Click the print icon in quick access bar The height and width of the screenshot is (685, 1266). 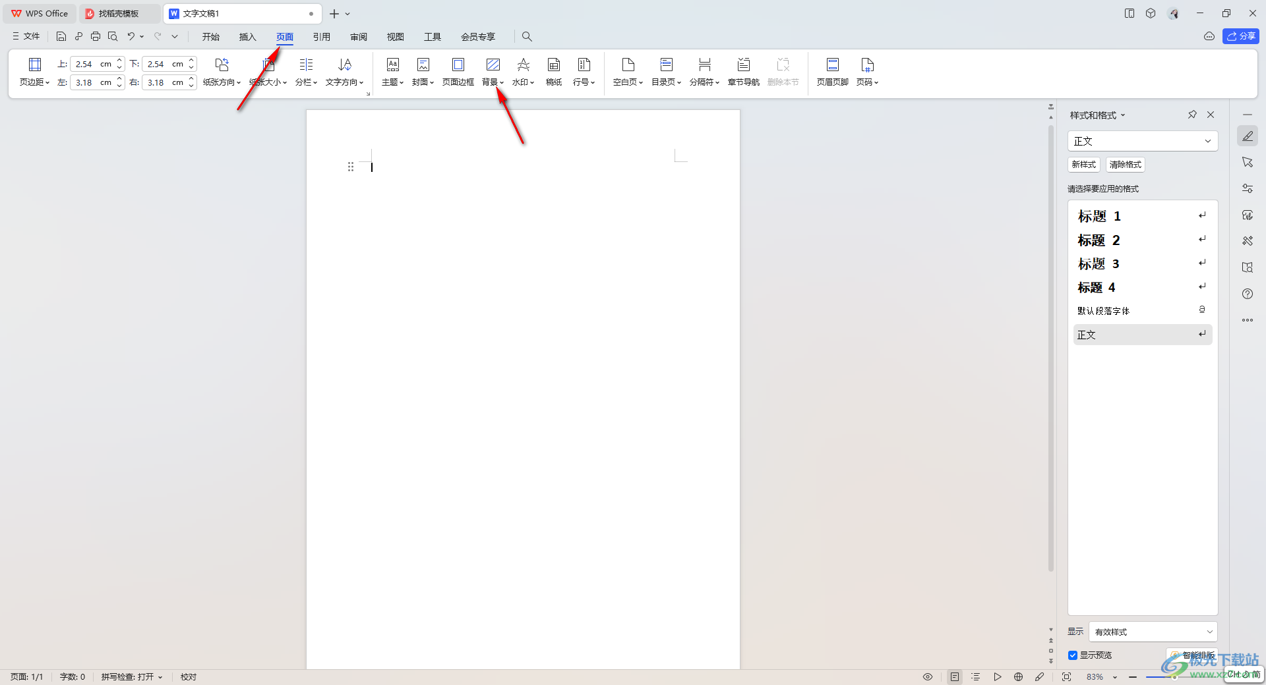pyautogui.click(x=96, y=36)
